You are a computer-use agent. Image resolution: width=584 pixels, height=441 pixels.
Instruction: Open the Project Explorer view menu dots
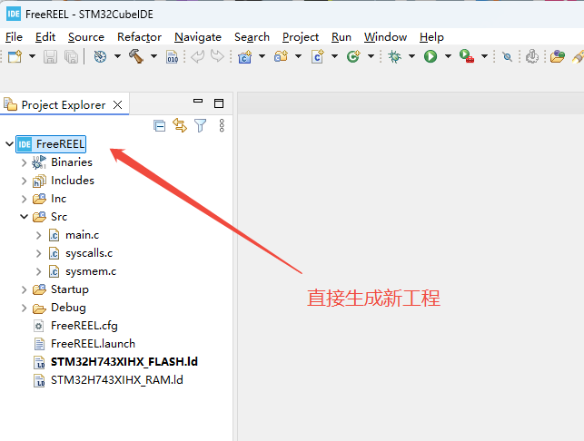click(x=222, y=126)
